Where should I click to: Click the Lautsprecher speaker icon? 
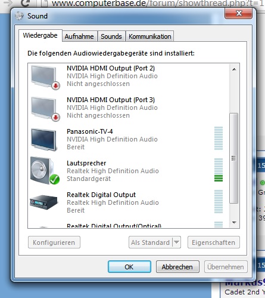coord(45,171)
